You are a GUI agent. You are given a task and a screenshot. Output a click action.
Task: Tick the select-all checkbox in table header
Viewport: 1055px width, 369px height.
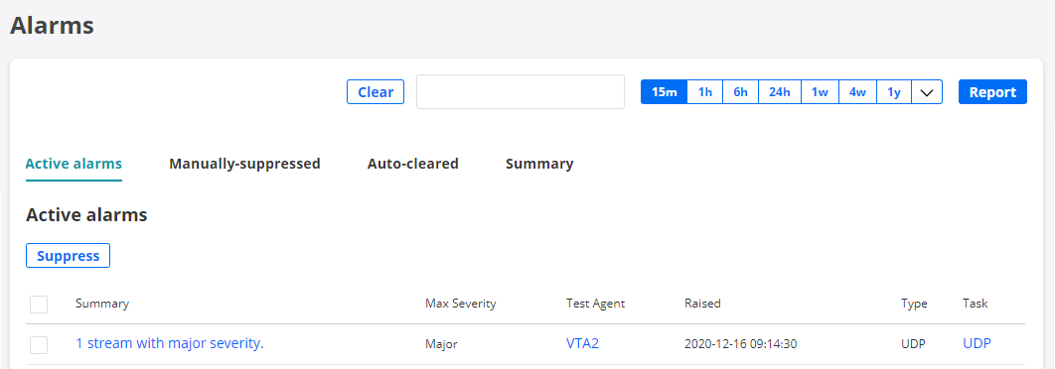click(39, 304)
